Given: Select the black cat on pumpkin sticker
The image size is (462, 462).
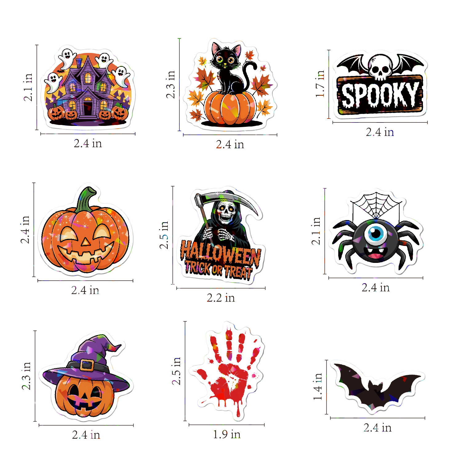Looking at the screenshot, I should click(x=230, y=85).
